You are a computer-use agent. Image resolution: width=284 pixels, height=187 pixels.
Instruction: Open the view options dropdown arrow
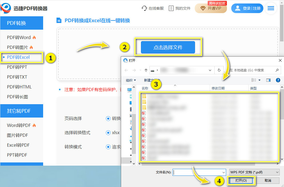pyautogui.click(x=259, y=80)
